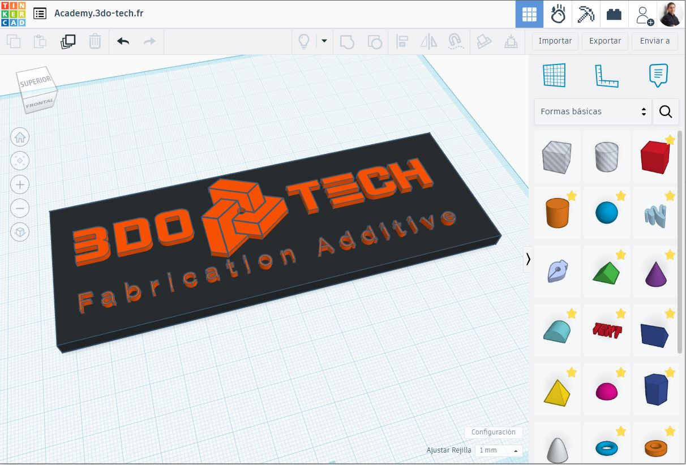This screenshot has width=686, height=465.
Task: Click the workplane ruler toolbar icon
Action: click(x=485, y=41)
